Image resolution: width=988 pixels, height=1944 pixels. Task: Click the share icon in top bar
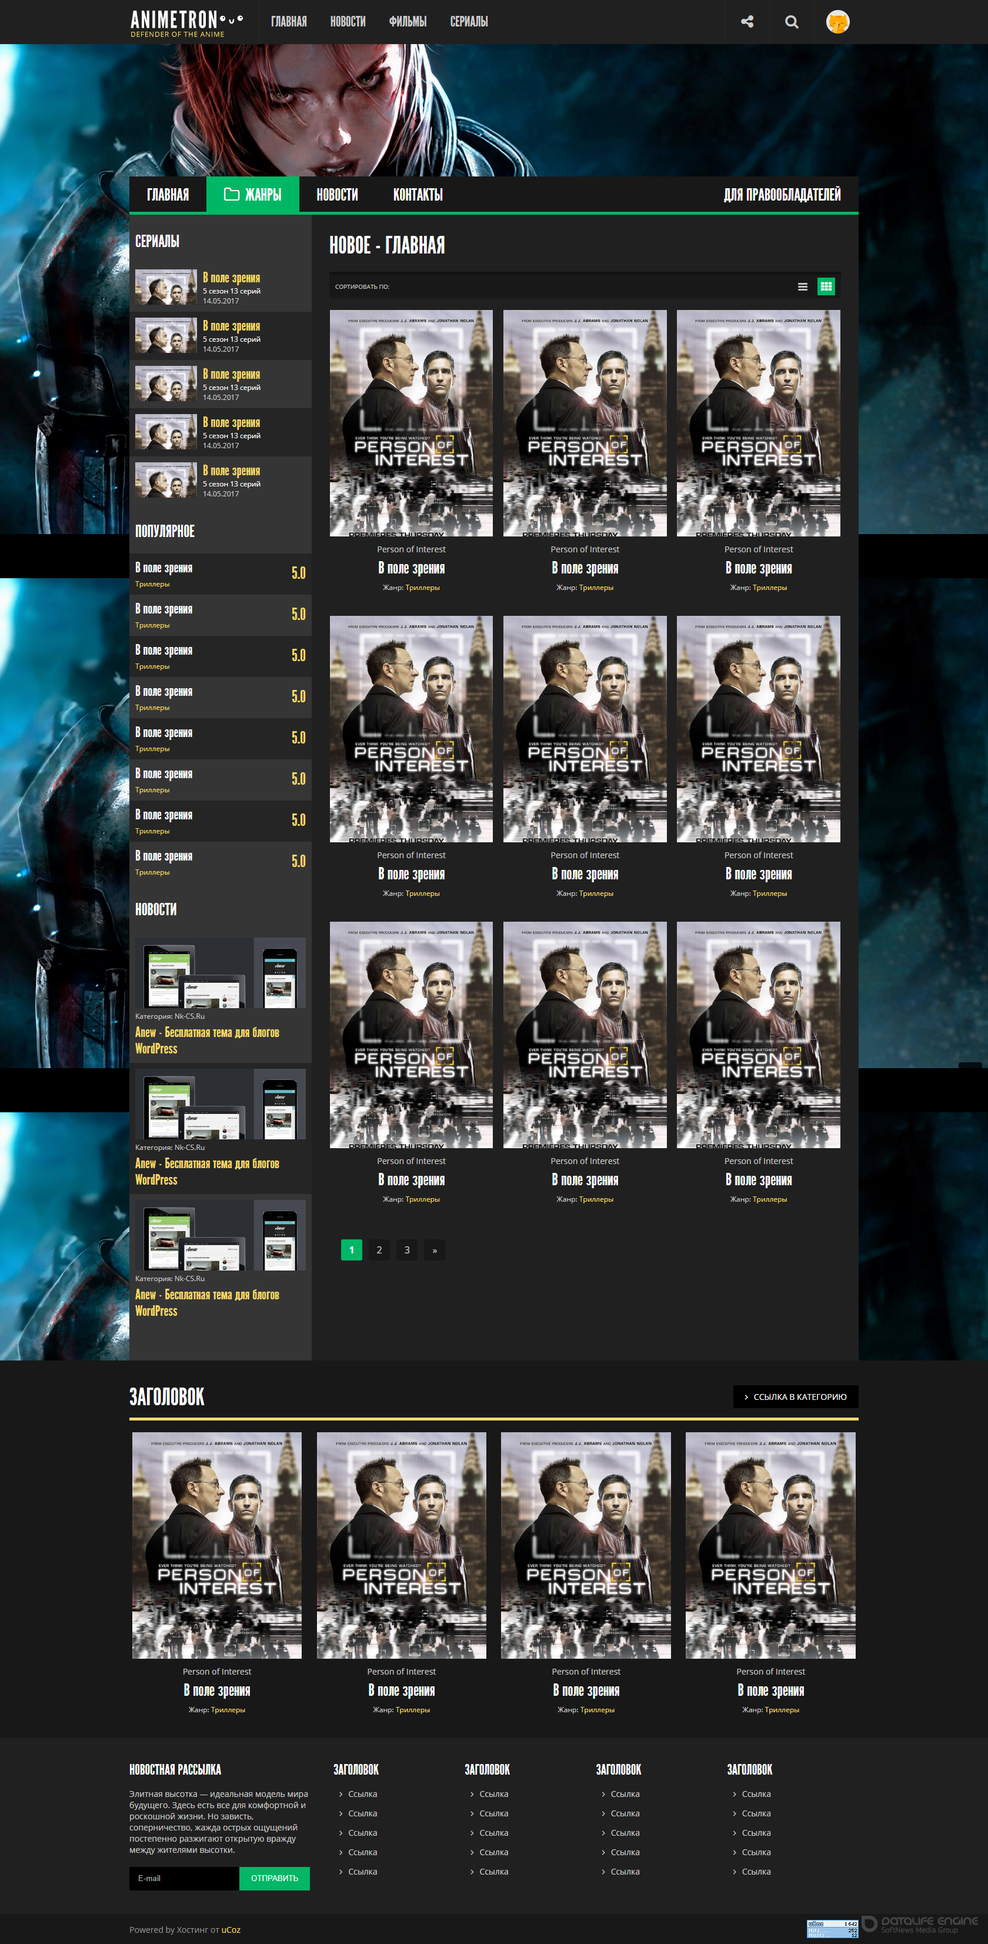point(746,22)
